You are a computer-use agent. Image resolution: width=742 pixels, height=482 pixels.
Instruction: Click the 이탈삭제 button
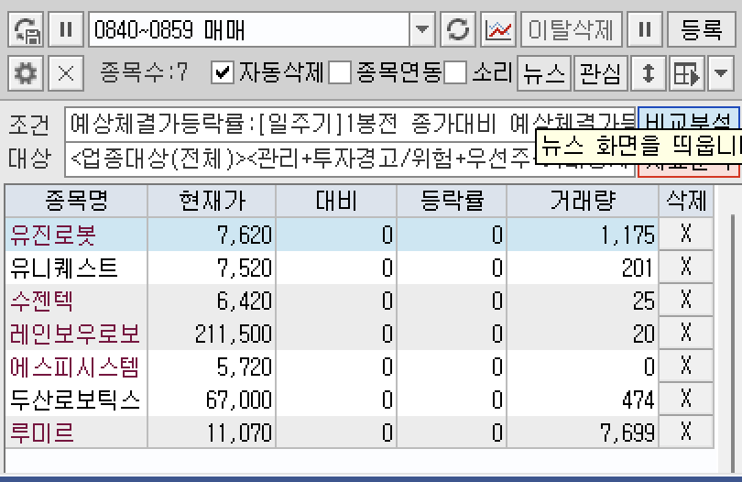pos(572,30)
